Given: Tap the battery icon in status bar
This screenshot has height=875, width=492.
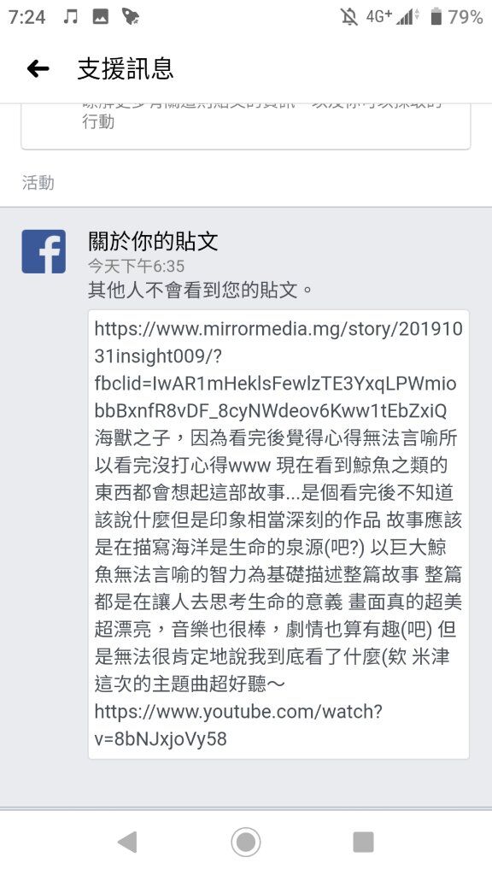Looking at the screenshot, I should click(436, 17).
